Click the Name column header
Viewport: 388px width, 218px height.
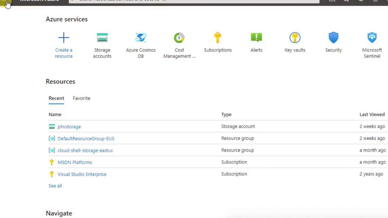[x=55, y=114]
